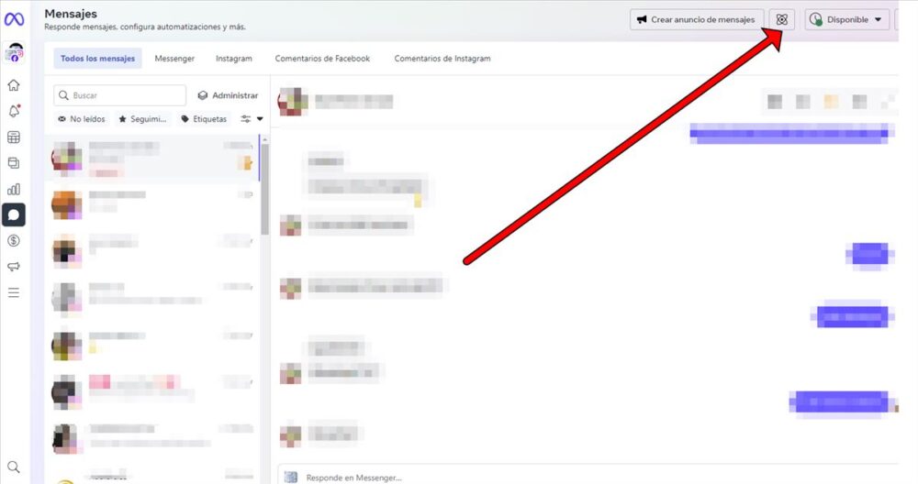918x484 pixels.
Task: Open Ads megaphone icon in sidebar
Action: 14,267
